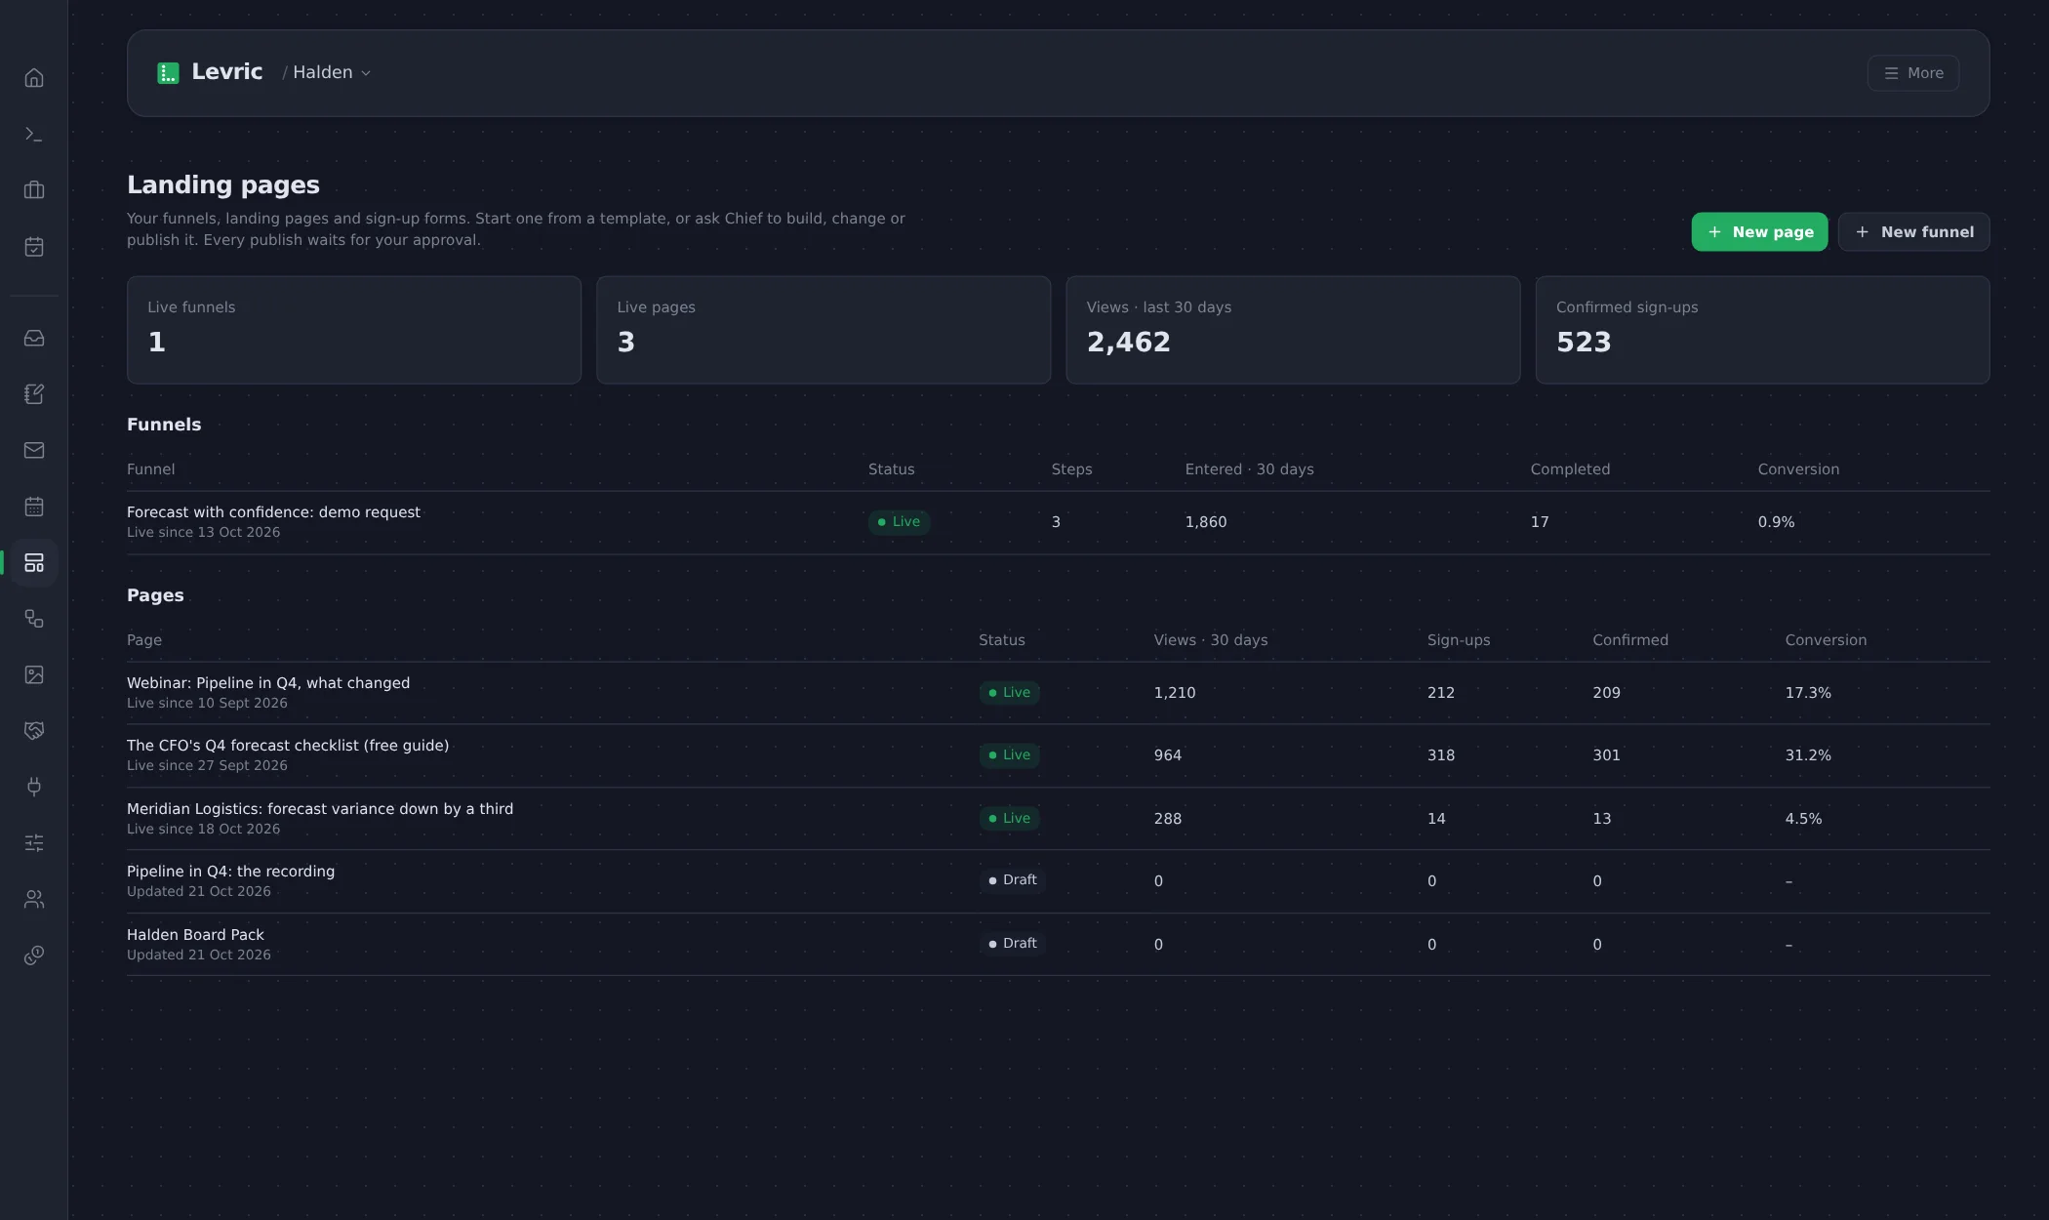
Task: Click the Conversion header in Pages table
Action: pos(1826,640)
